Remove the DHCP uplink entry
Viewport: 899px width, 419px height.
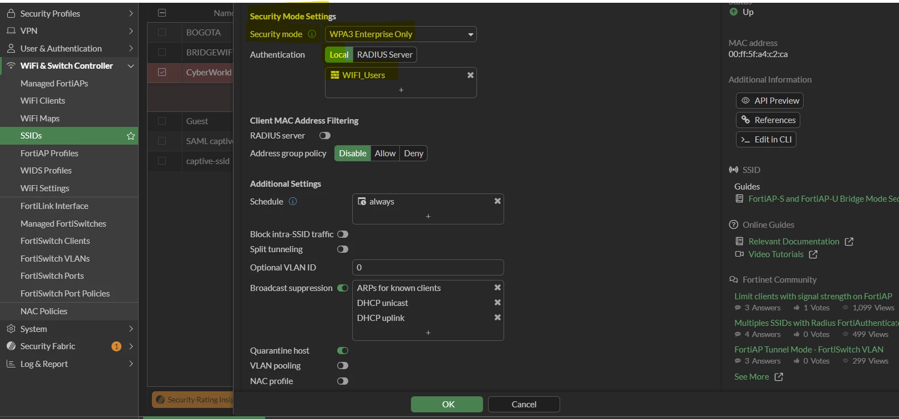point(497,318)
